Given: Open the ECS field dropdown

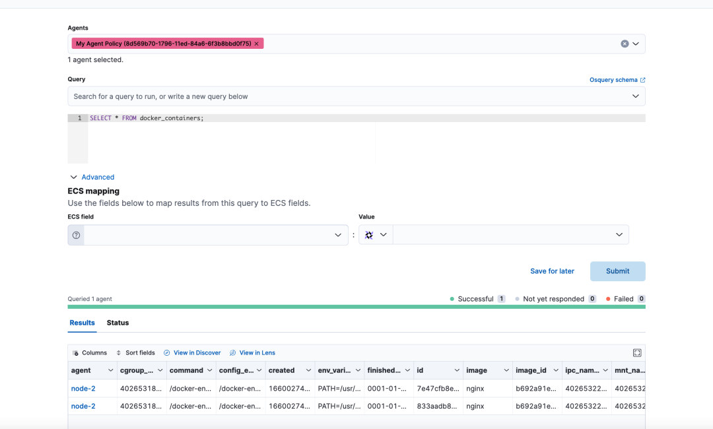Looking at the screenshot, I should click(x=338, y=235).
